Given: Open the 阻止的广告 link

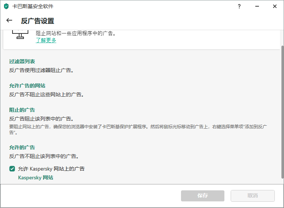Looking at the screenshot, I should tap(22, 110).
